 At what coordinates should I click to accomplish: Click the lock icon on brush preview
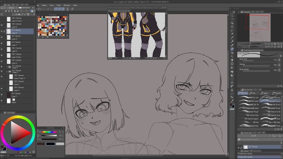281,56
